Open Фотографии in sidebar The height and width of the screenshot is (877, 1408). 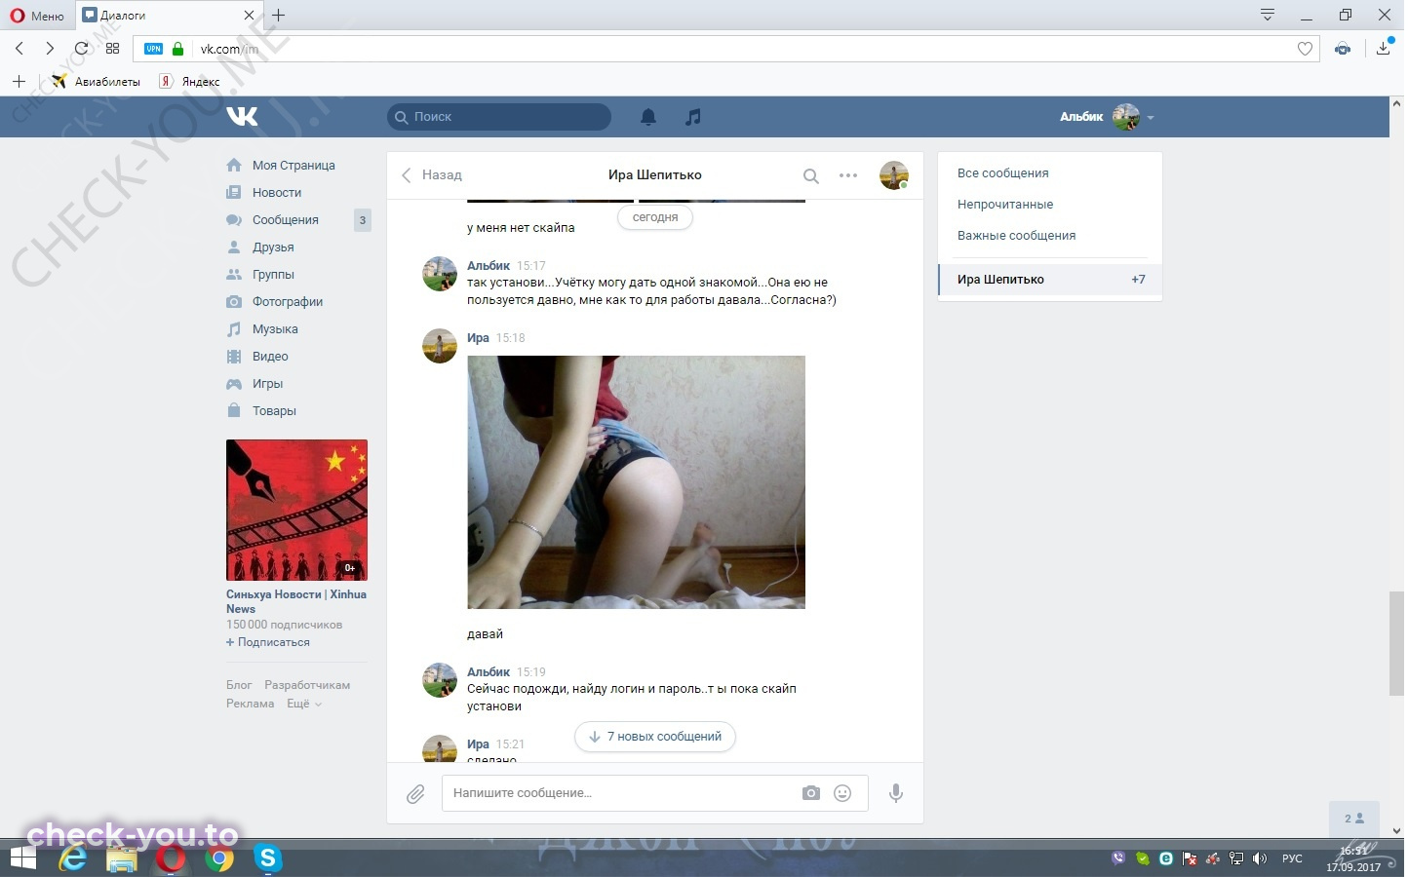[287, 302]
